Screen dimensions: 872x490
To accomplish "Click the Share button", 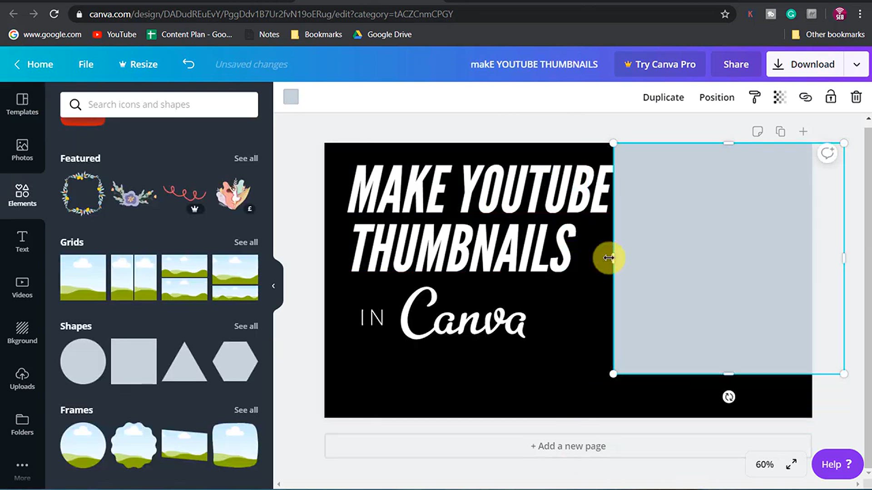I will pos(736,64).
